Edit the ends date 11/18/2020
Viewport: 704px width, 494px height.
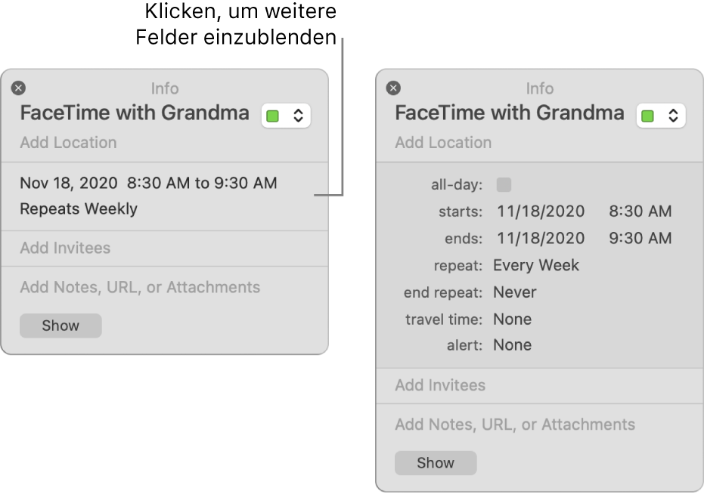541,239
